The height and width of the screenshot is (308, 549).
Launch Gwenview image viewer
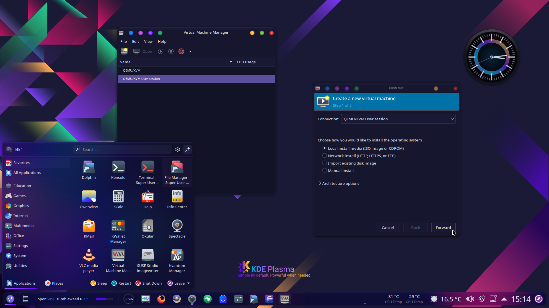click(x=89, y=199)
